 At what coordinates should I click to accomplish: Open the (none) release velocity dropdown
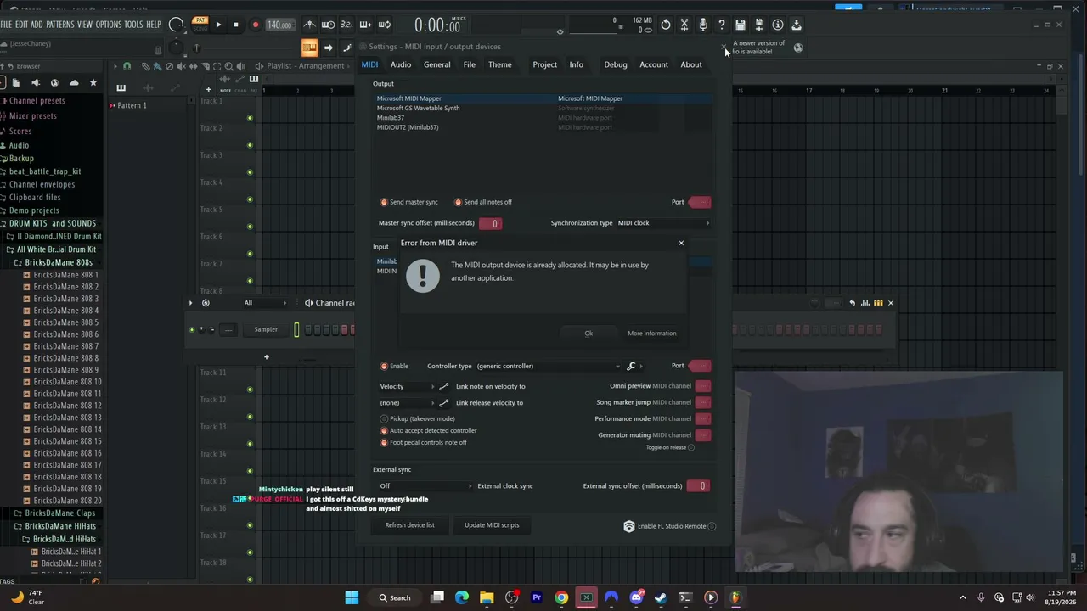(x=407, y=402)
